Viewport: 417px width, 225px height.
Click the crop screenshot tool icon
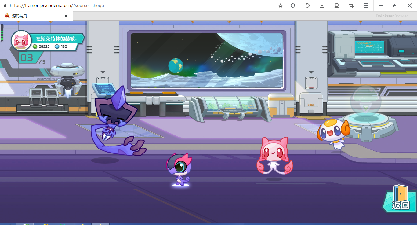coord(351,6)
